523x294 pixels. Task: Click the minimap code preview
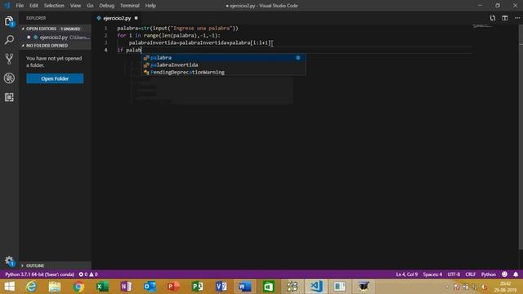point(482,26)
